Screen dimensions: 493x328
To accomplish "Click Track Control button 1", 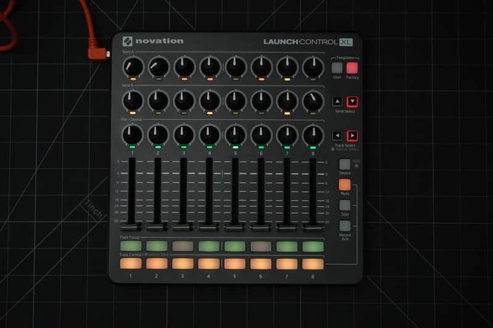I will click(x=131, y=263).
